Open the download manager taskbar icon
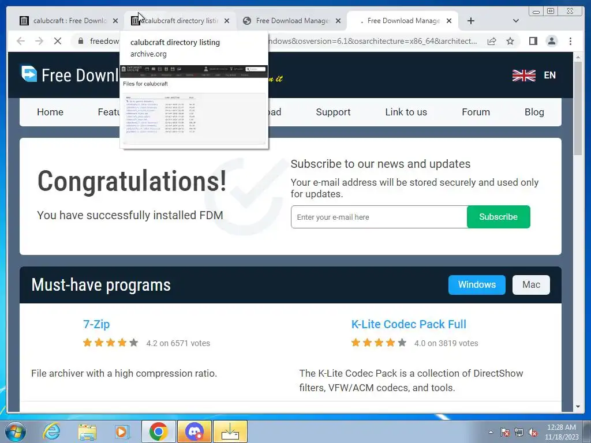The image size is (591, 443). (x=230, y=431)
